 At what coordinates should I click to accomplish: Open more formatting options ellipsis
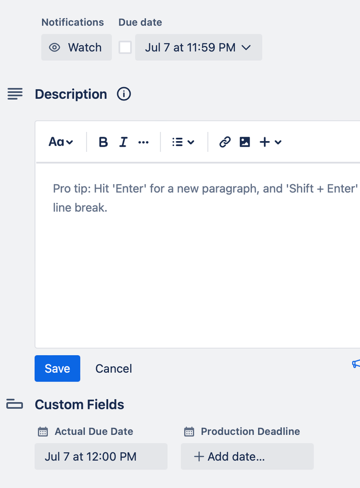click(x=143, y=142)
